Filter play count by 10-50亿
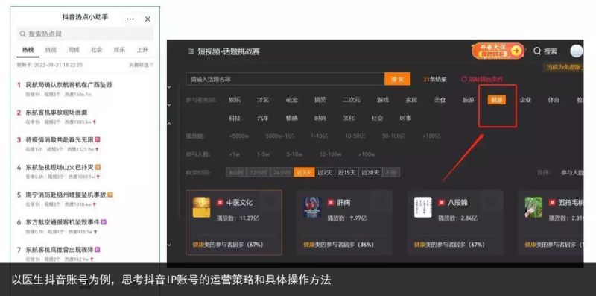The height and width of the screenshot is (296, 596). coord(355,136)
